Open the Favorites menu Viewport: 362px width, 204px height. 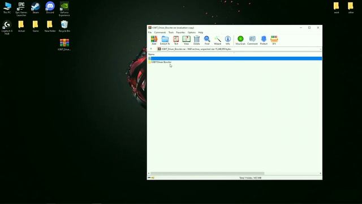point(180,33)
